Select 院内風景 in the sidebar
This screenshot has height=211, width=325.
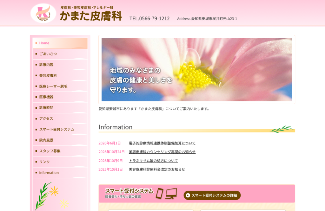[60, 140]
